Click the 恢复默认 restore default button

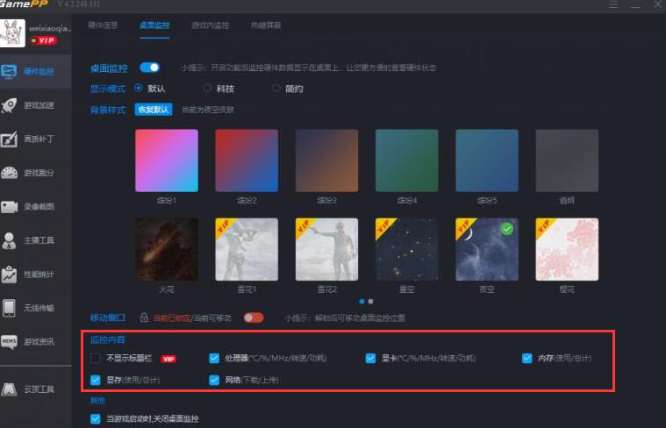click(154, 110)
